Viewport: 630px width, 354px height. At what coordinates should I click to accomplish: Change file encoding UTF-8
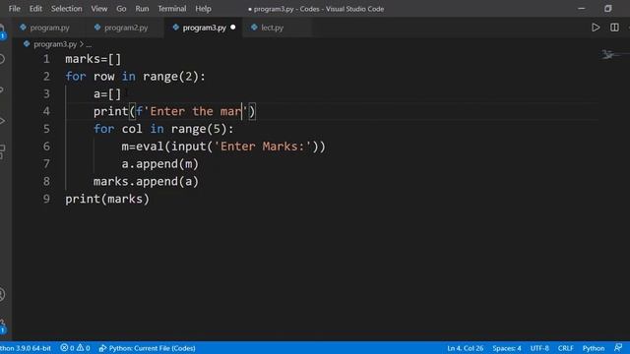coord(539,348)
